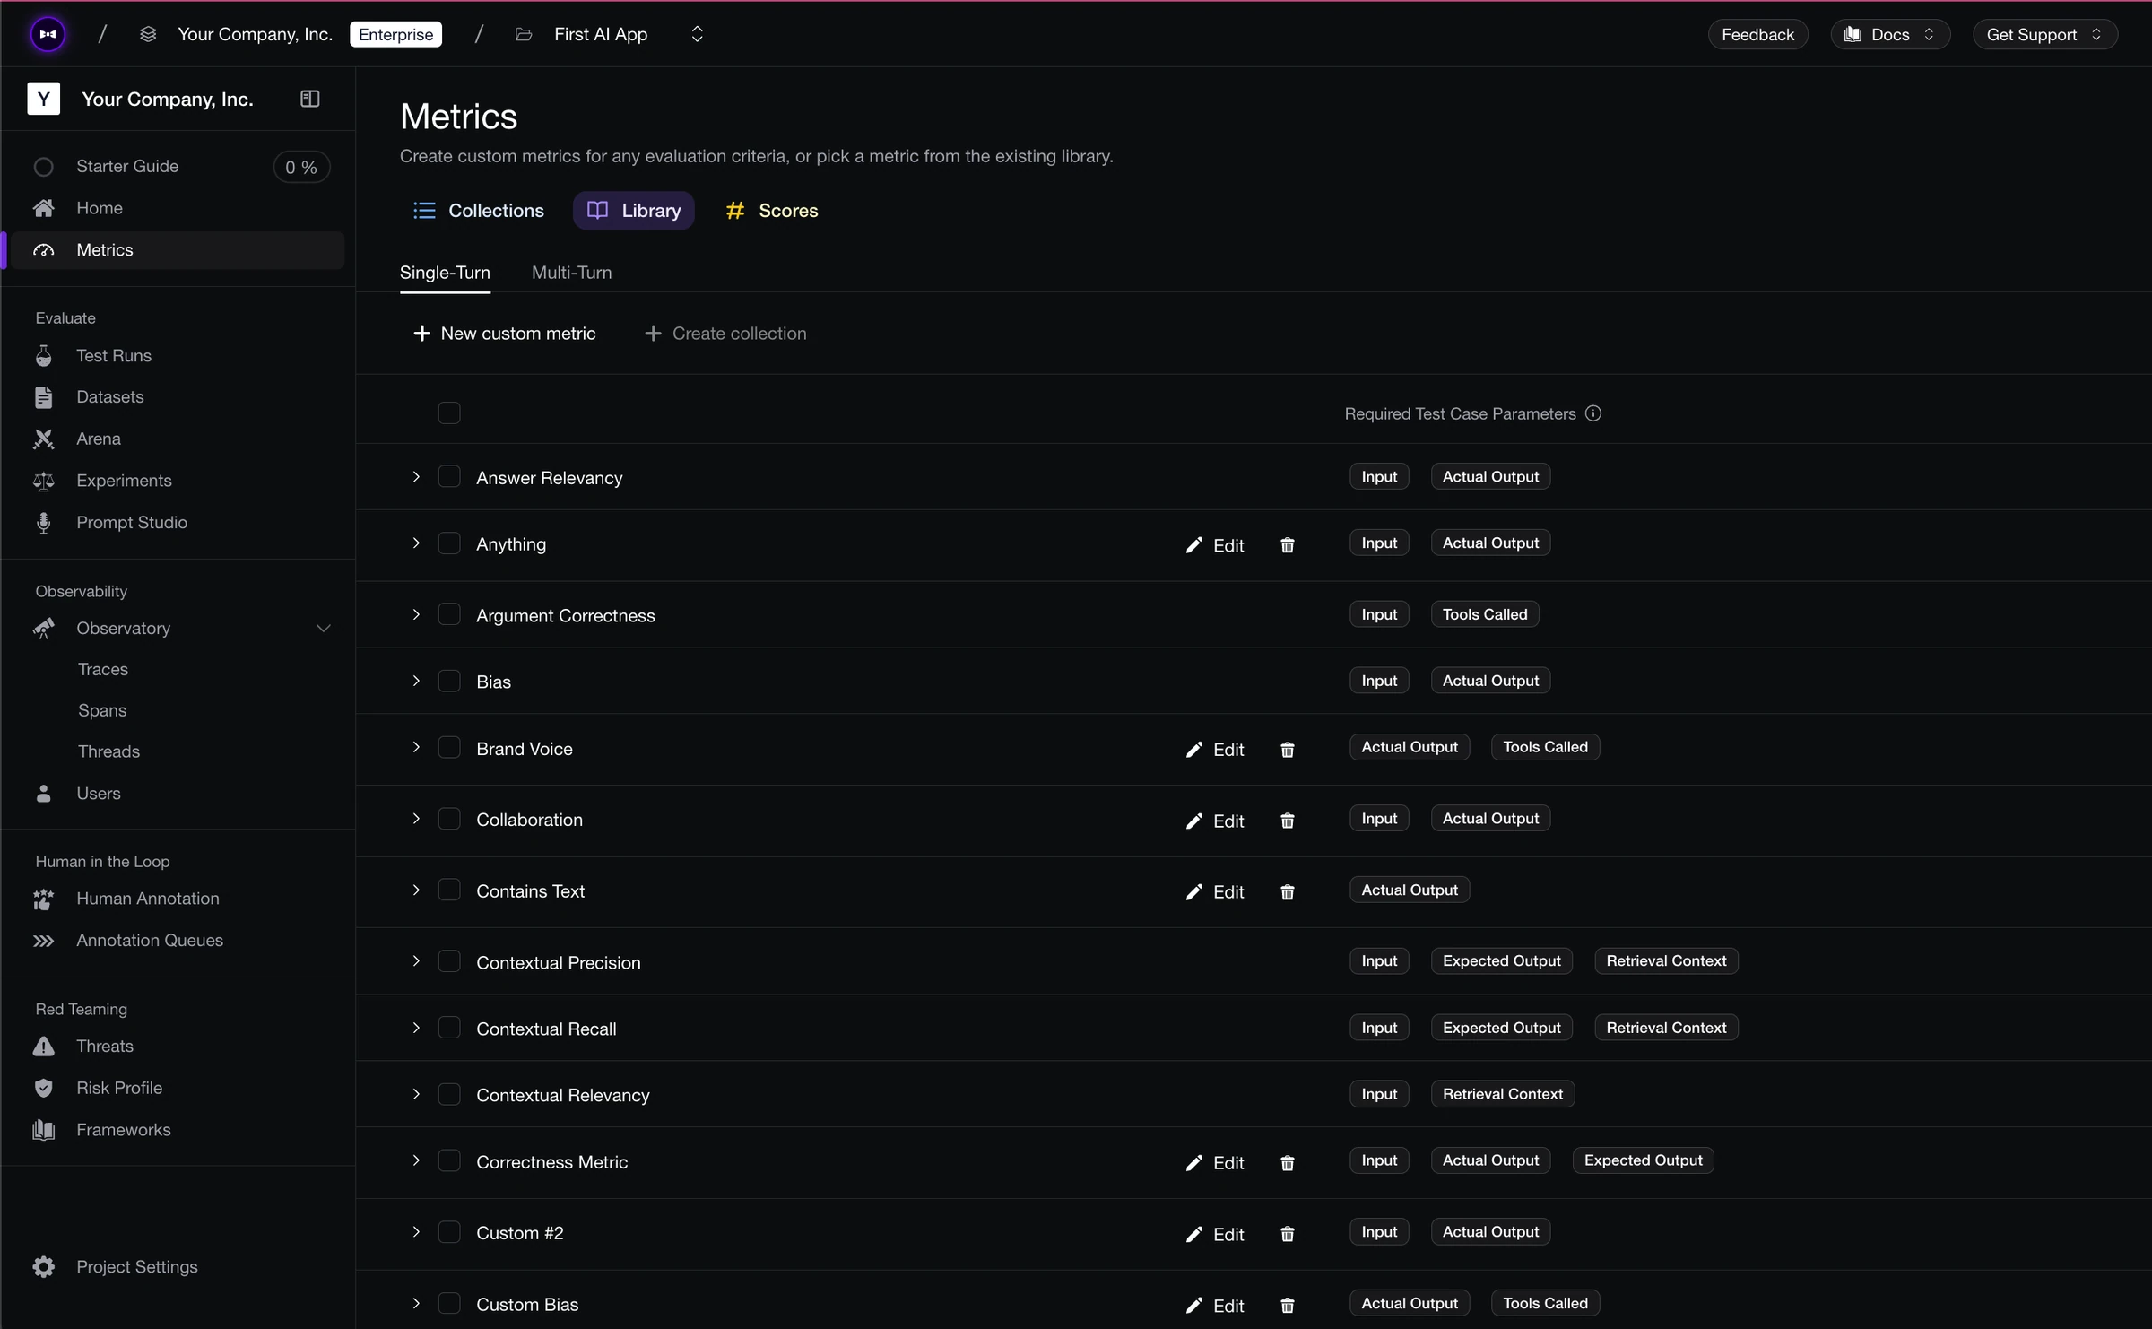Check the Answer Relevancy checkbox

(449, 476)
